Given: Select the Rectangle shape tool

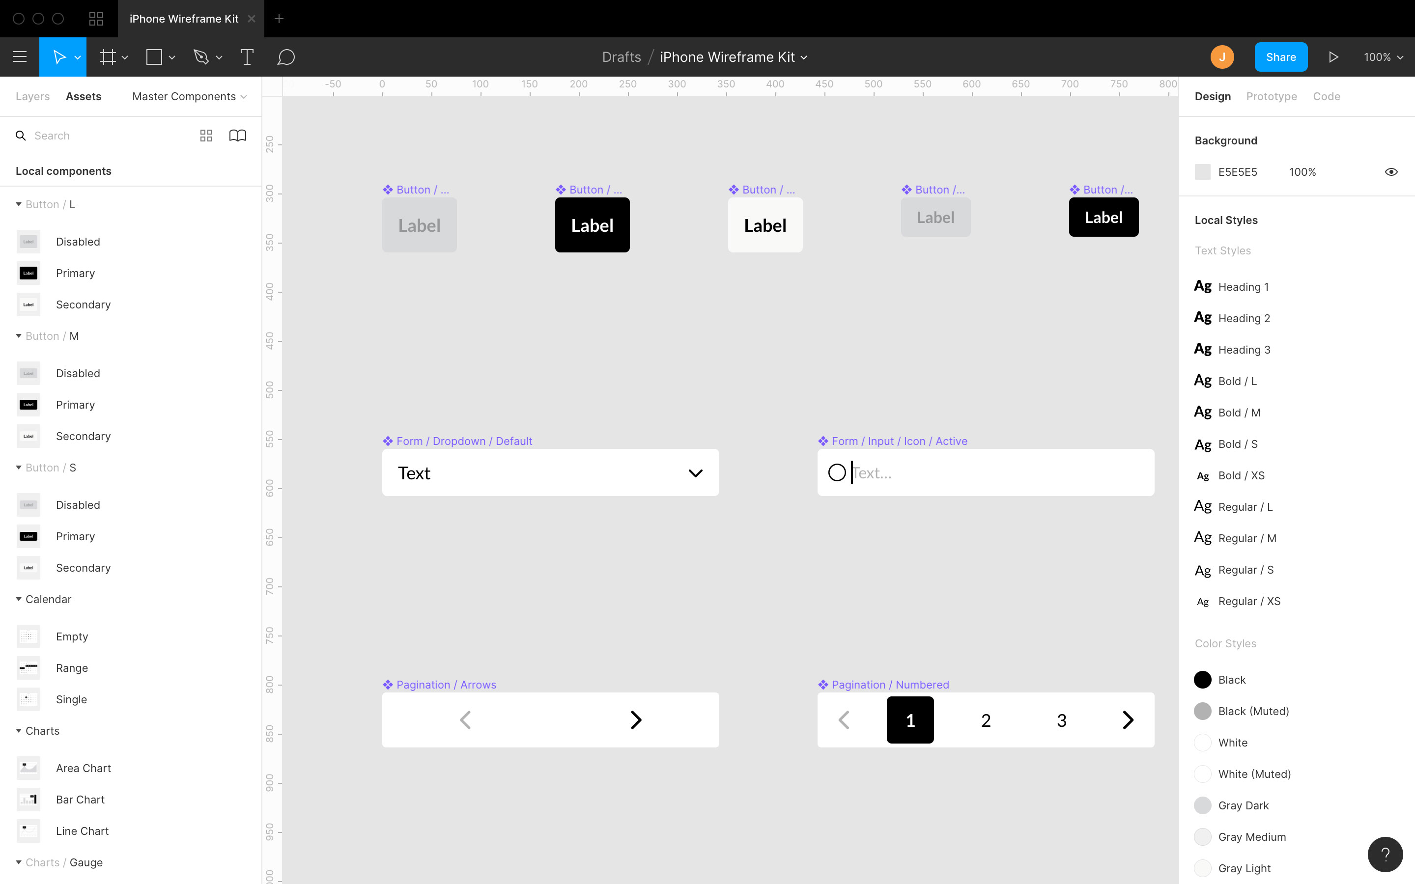Looking at the screenshot, I should pos(154,56).
